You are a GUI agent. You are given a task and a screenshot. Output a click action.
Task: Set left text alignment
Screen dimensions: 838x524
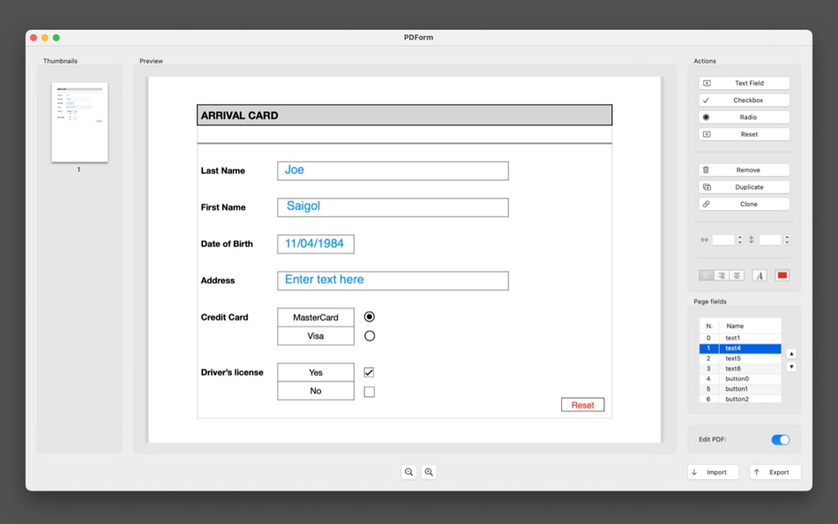pos(706,275)
